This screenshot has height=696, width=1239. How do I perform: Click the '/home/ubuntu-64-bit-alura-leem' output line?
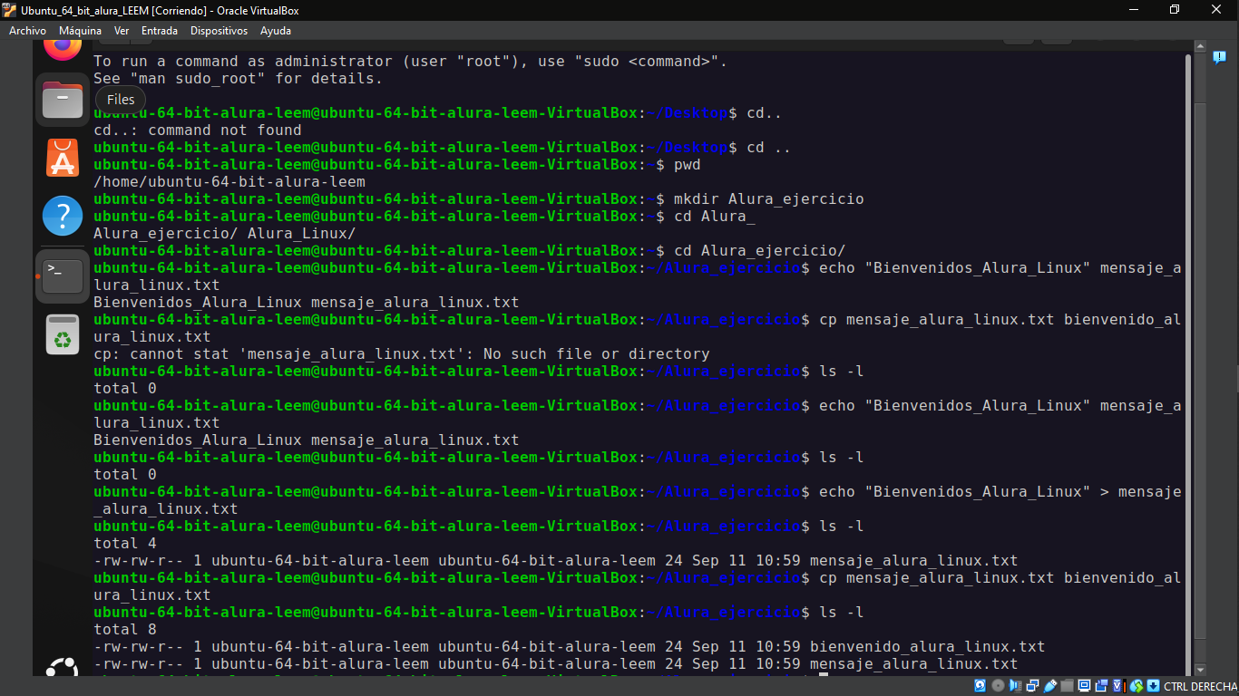(229, 181)
